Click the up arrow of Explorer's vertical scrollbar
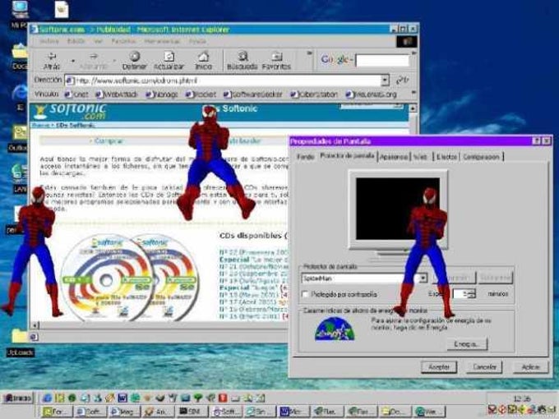This screenshot has width=559, height=419. coord(413,108)
